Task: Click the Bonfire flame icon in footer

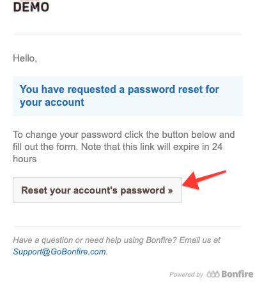Action: 213,274
